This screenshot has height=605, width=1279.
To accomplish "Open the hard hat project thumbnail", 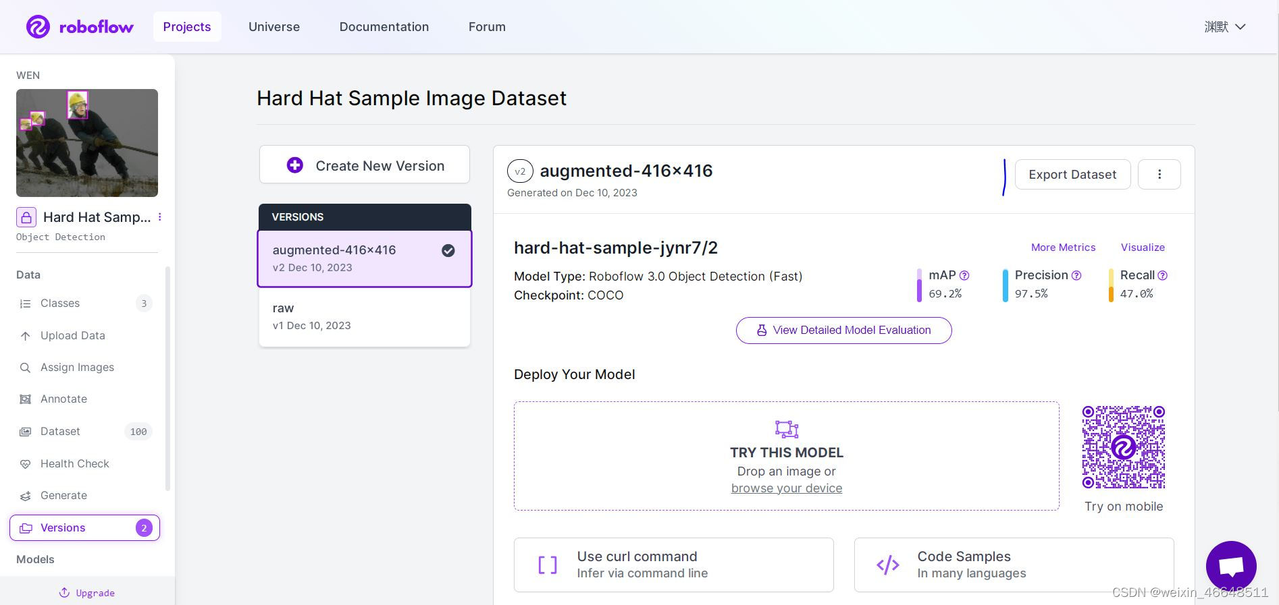I will pos(87,143).
